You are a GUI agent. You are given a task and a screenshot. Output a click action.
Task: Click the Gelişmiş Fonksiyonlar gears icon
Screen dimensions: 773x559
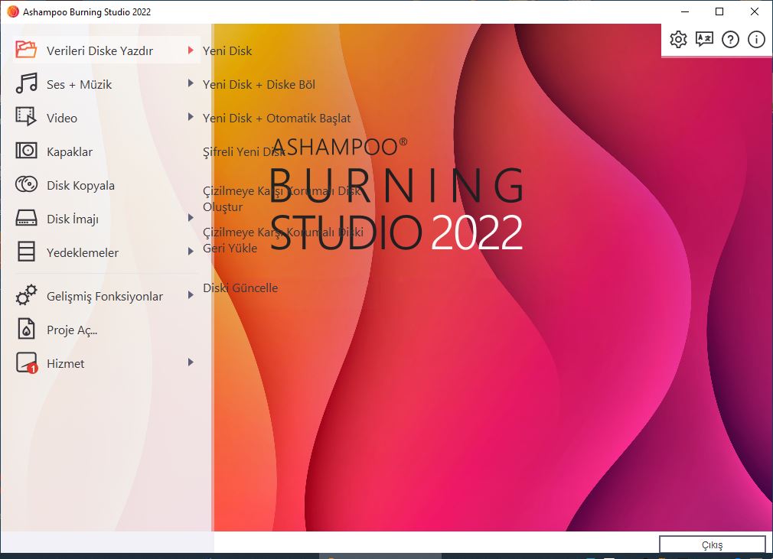pyautogui.click(x=26, y=295)
